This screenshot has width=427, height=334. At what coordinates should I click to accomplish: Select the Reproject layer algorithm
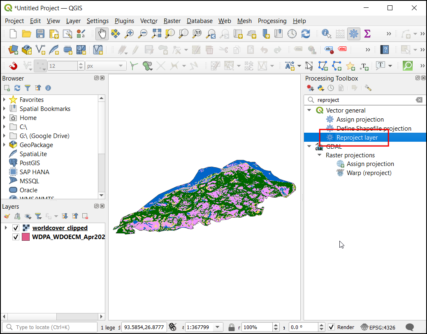357,138
